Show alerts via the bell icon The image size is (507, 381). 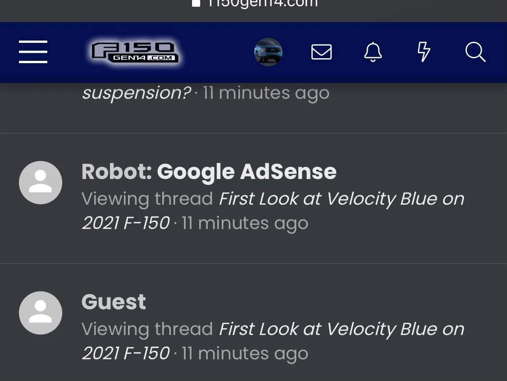click(x=373, y=52)
